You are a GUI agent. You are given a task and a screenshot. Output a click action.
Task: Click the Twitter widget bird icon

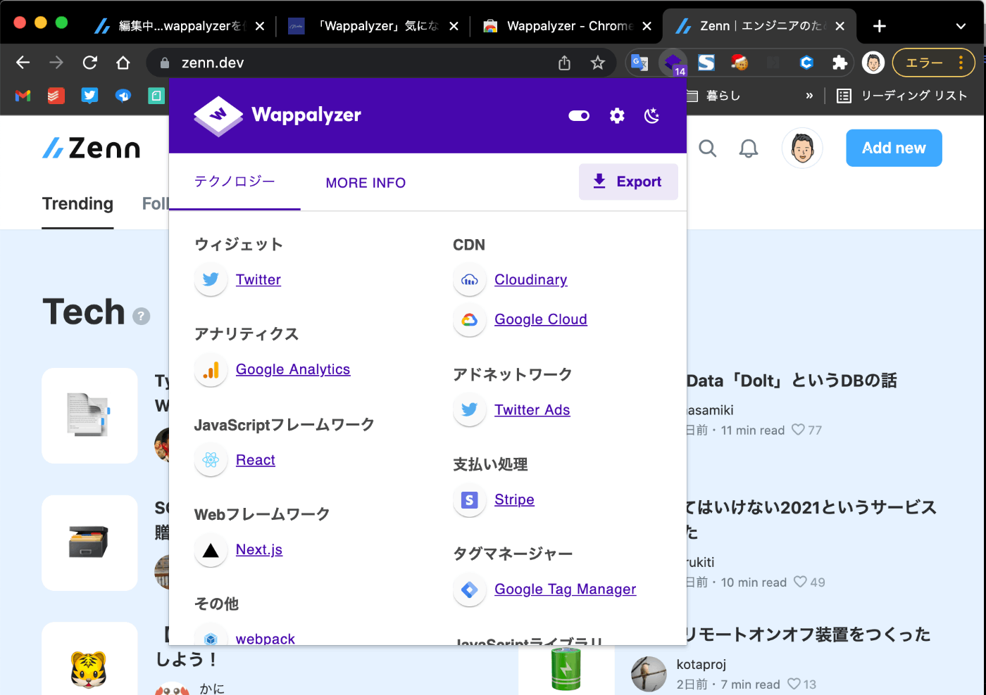[x=211, y=279]
